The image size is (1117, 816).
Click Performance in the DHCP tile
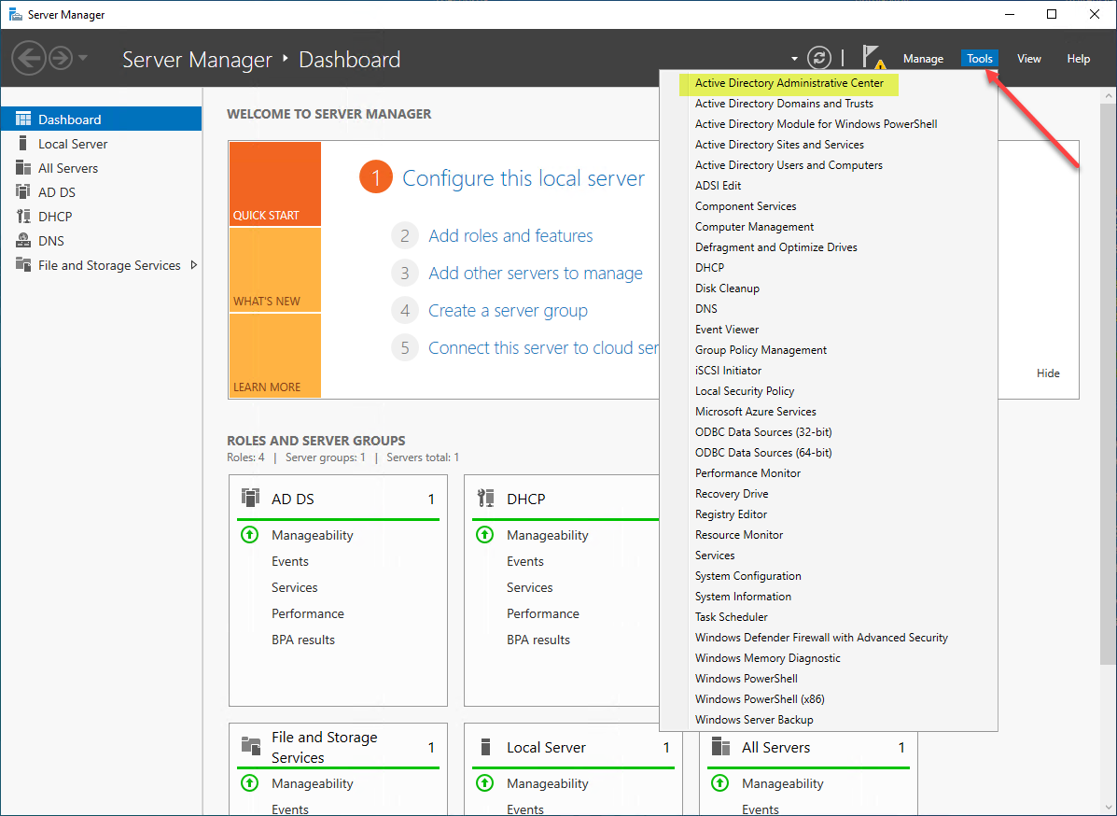tap(543, 613)
